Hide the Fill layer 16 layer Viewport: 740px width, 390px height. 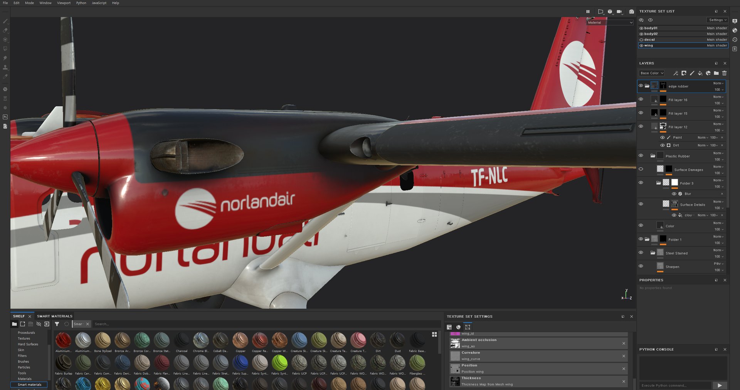coord(641,99)
